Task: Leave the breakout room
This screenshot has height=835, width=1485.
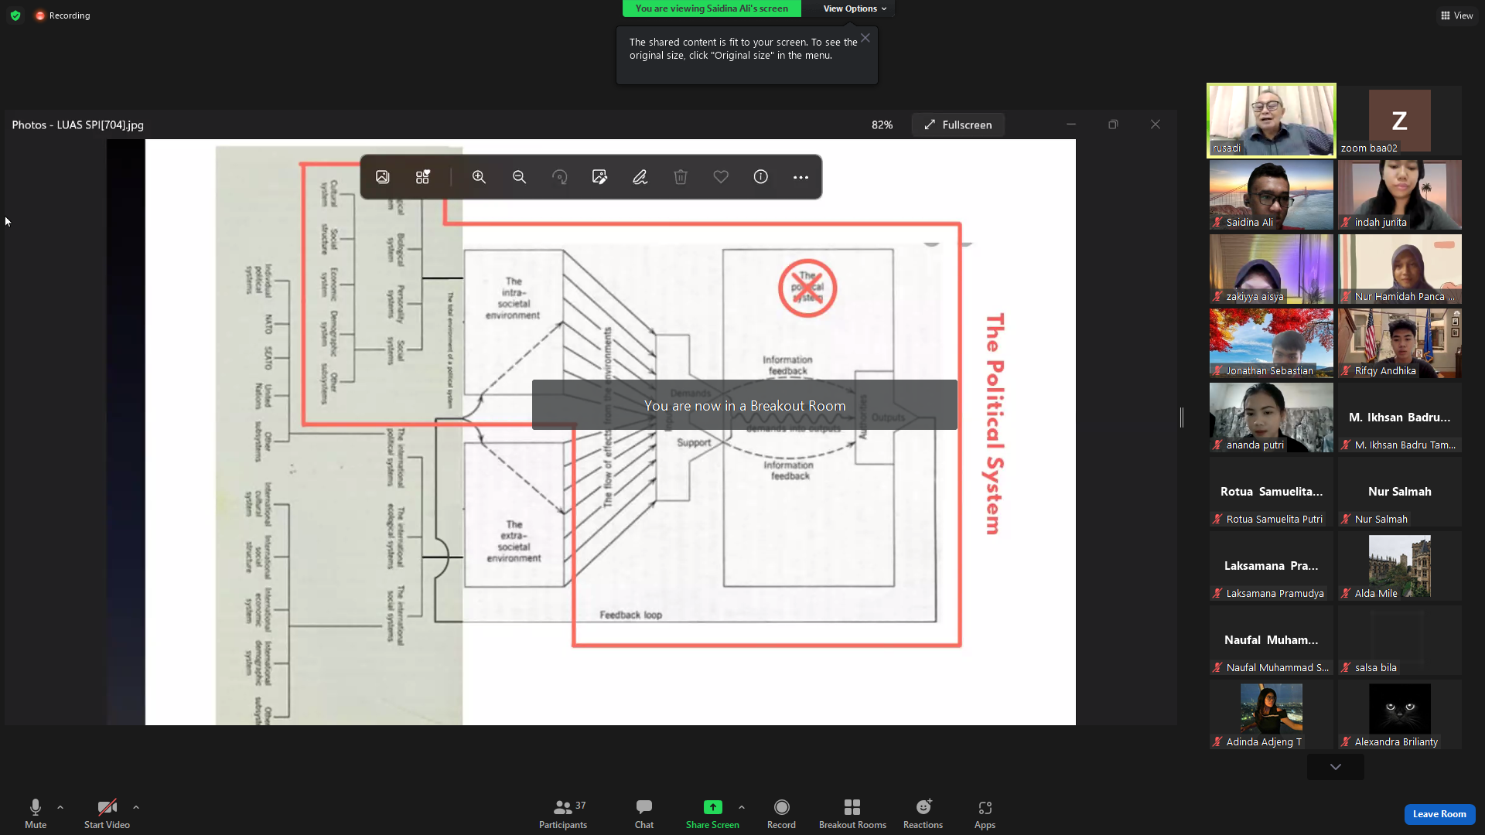Action: [x=1439, y=814]
